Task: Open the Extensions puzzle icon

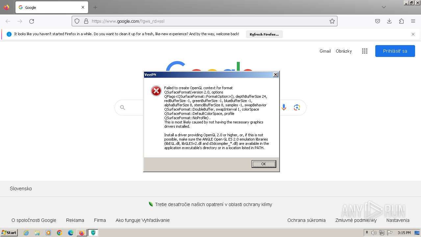Action: (x=401, y=21)
